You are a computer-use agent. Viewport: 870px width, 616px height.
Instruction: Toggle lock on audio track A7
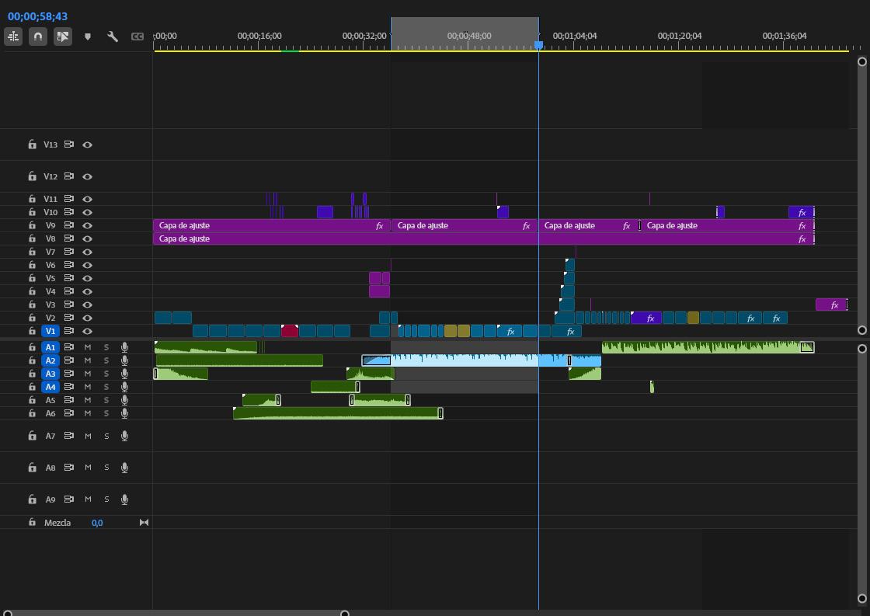(x=32, y=436)
